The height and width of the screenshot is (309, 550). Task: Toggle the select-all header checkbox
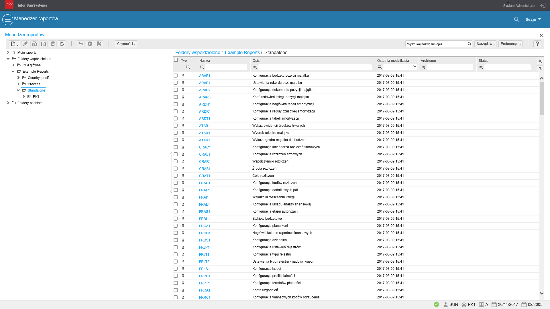176,60
